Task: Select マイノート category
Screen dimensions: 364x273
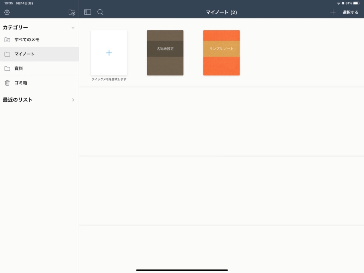Action: (x=39, y=54)
